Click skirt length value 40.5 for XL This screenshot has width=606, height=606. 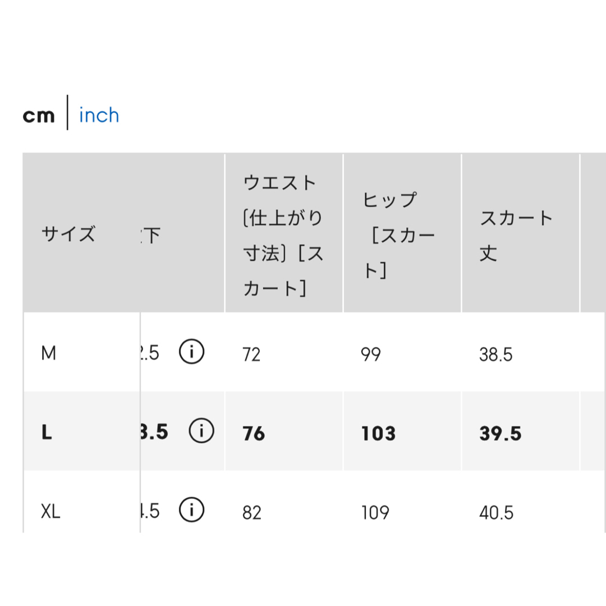[x=496, y=512]
